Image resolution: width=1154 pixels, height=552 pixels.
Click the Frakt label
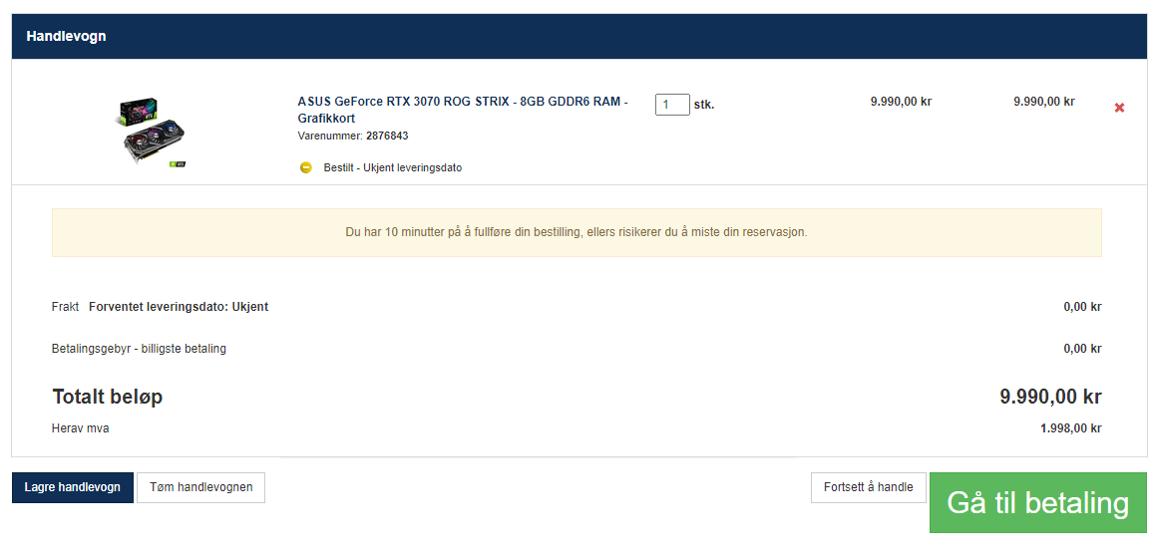pyautogui.click(x=66, y=307)
